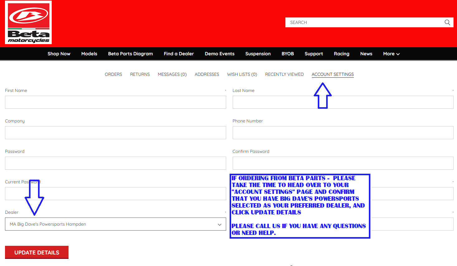Click the Company input field

(x=116, y=133)
